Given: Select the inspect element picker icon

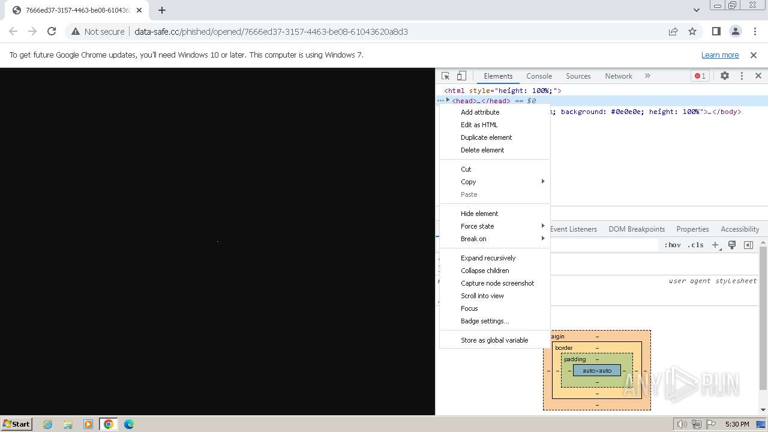Looking at the screenshot, I should pos(445,76).
